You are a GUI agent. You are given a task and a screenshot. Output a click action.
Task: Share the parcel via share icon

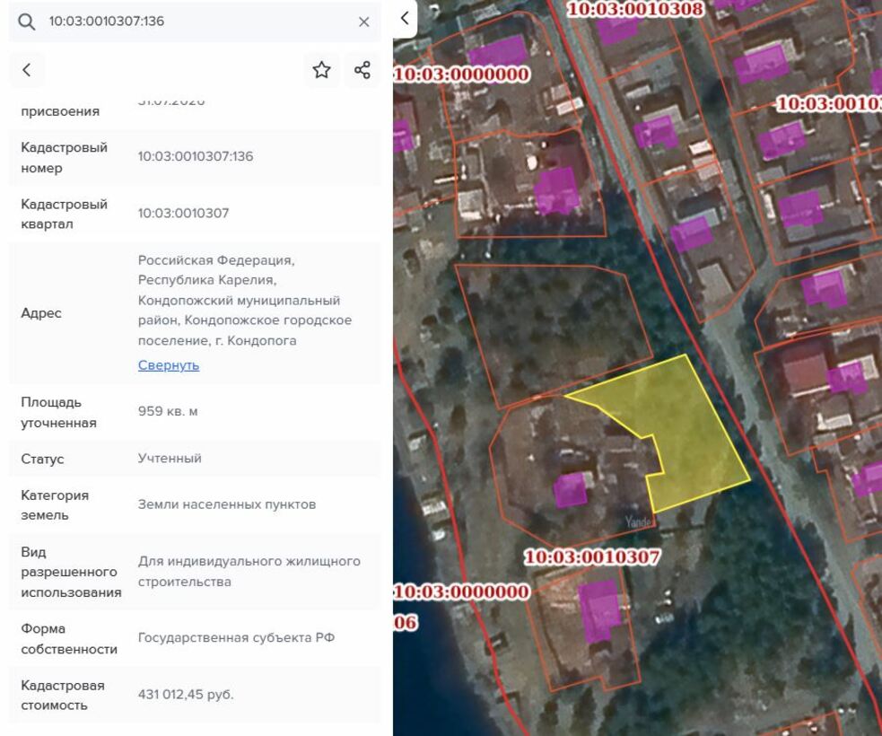pyautogui.click(x=362, y=70)
